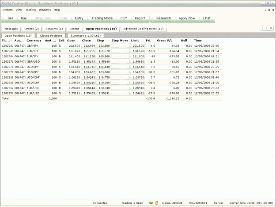Click Trading is Open status text
The height and width of the screenshot is (207, 276).
coord(132,203)
